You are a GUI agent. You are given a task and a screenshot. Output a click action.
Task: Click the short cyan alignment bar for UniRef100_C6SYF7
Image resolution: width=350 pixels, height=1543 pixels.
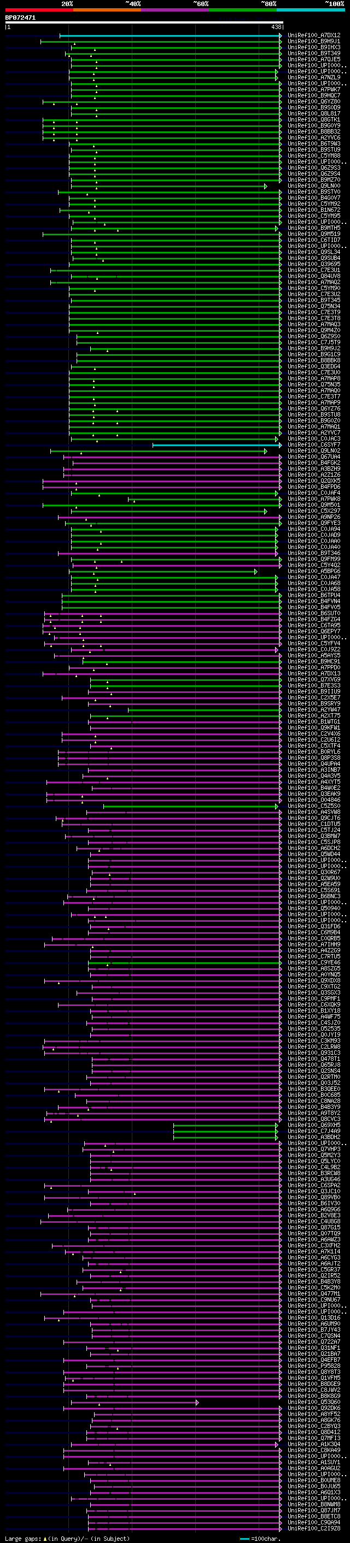coord(217,445)
